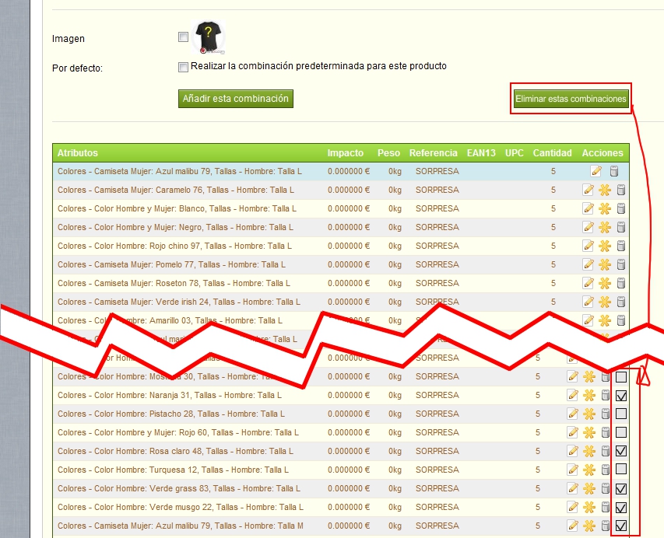The width and height of the screenshot is (664, 538).
Task: Delete the Verde musgo 22 combination
Action: [606, 507]
